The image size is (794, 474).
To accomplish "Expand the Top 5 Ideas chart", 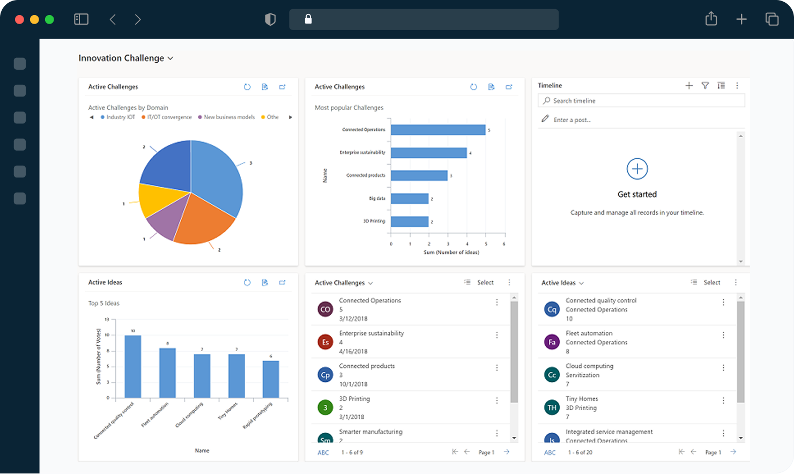I will tap(283, 283).
